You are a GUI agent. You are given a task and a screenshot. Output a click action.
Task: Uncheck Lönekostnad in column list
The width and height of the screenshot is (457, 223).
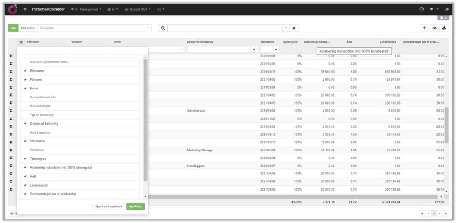coord(80,185)
